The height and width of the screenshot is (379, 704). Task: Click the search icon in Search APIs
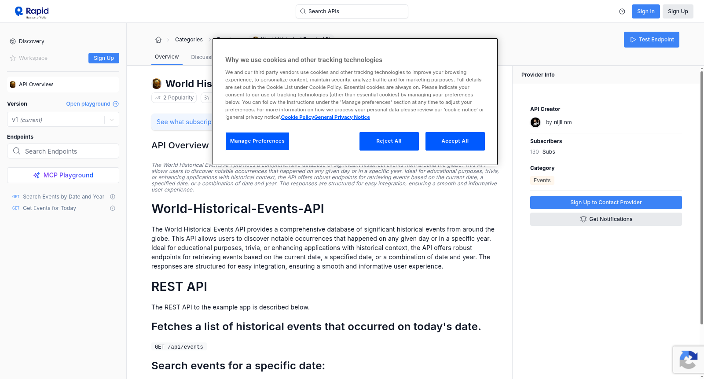pyautogui.click(x=303, y=11)
